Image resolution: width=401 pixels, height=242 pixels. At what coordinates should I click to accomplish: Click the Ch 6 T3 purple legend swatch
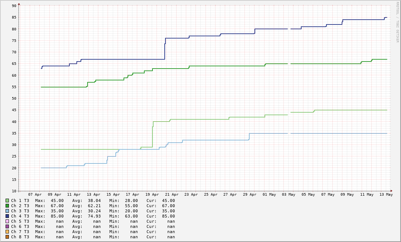click(7, 226)
